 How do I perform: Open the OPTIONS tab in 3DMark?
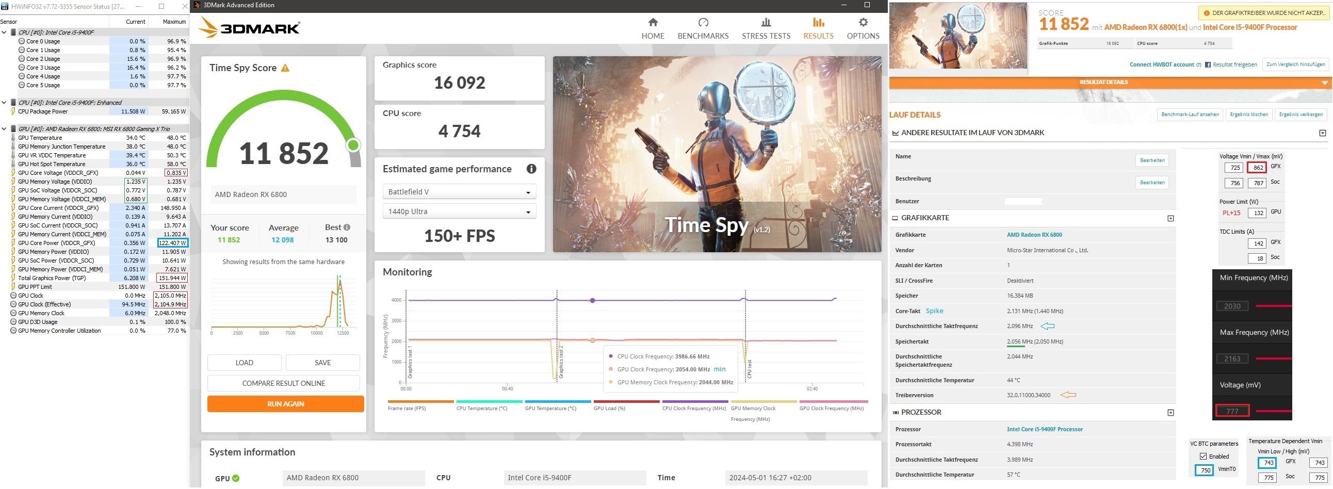pyautogui.click(x=863, y=28)
